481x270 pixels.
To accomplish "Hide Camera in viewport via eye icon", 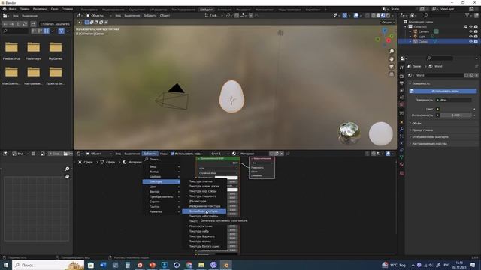I will [471, 31].
